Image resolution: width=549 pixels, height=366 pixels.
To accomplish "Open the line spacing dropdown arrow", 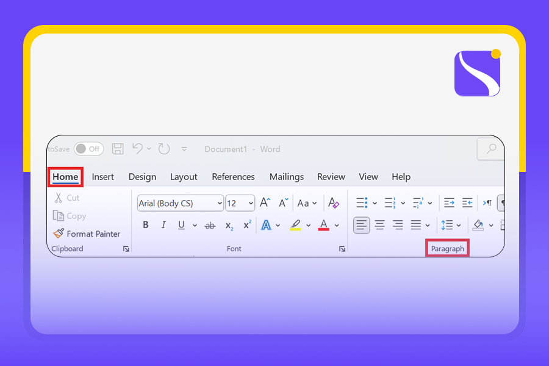I will tap(459, 226).
